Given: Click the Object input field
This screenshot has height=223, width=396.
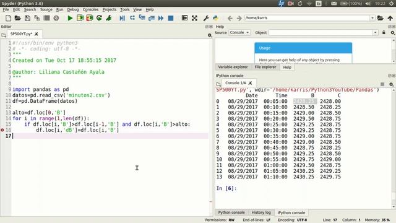Looking at the screenshot, I should point(321,33).
